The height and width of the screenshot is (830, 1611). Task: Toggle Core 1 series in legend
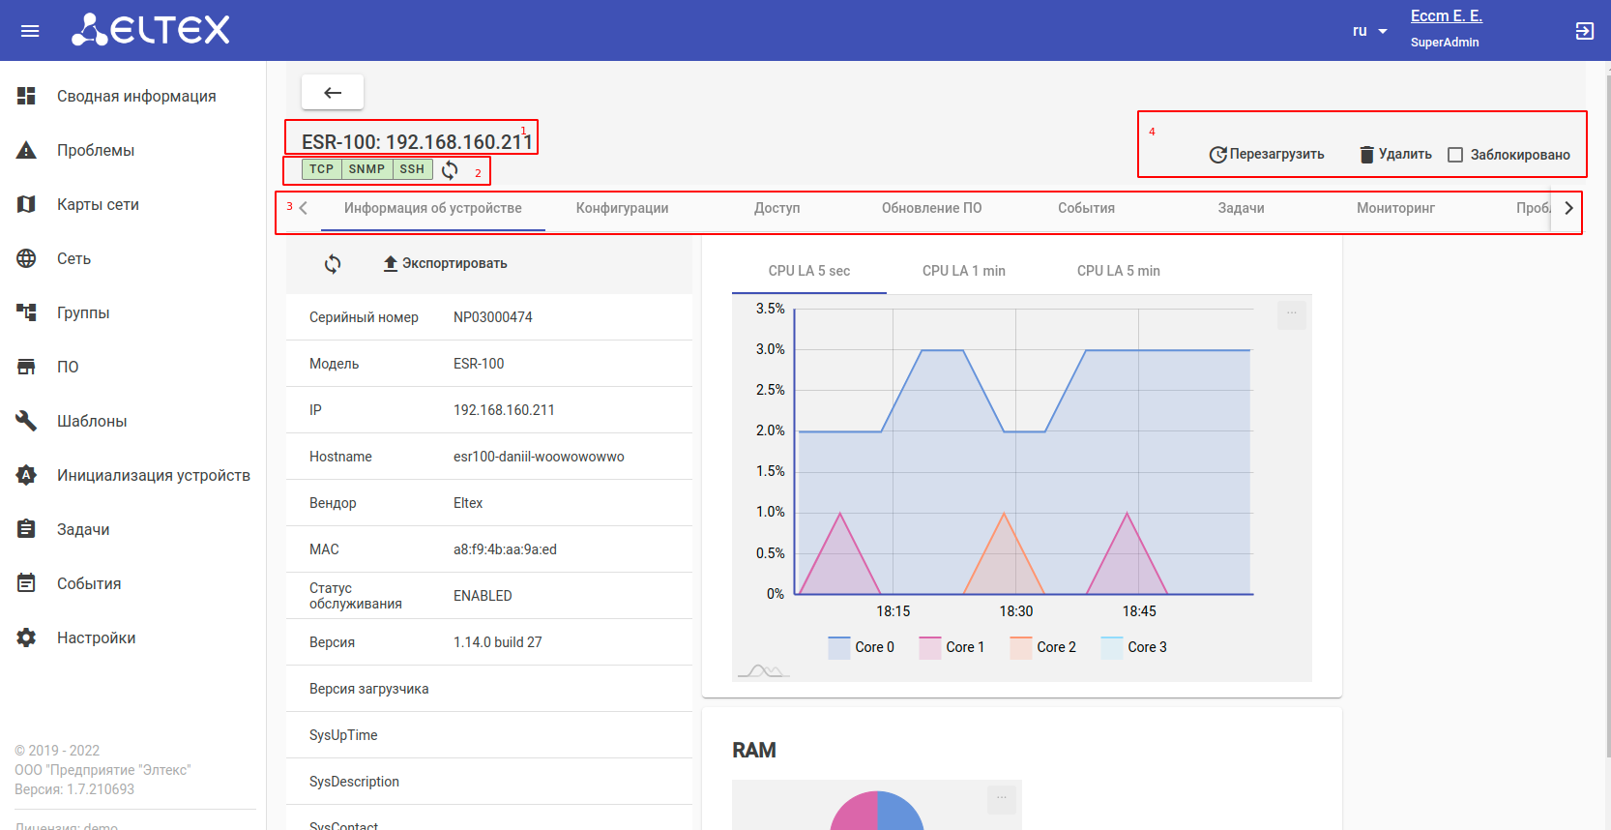(x=952, y=647)
